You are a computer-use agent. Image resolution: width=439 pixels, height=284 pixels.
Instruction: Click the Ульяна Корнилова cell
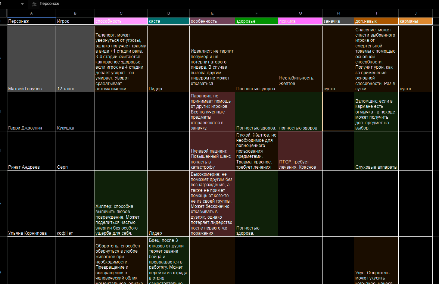click(x=31, y=203)
